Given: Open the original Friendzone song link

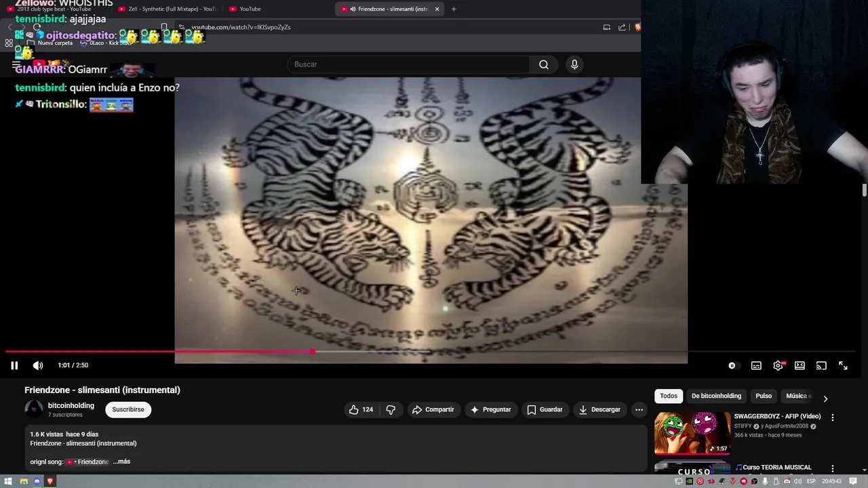Looking at the screenshot, I should click(88, 462).
